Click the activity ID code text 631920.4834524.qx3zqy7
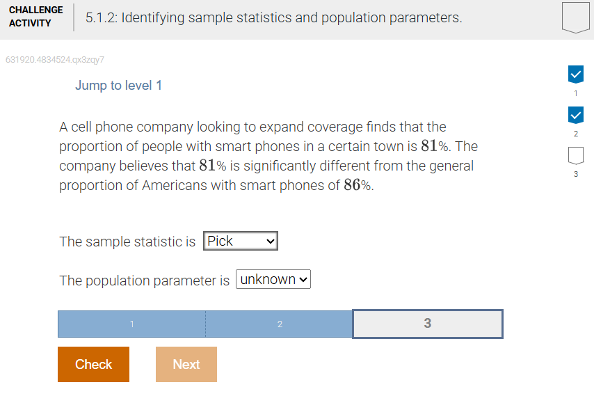This screenshot has height=410, width=594. 54,60
